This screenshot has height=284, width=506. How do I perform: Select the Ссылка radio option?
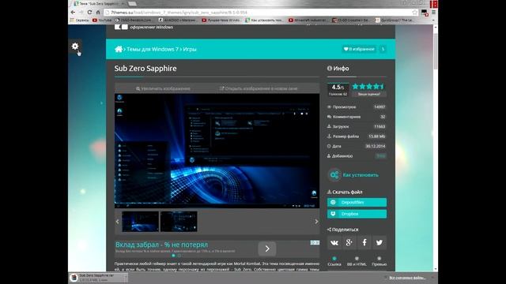tap(334, 258)
